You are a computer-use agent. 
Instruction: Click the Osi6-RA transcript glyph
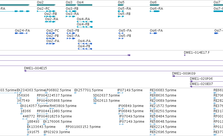(155, 11)
